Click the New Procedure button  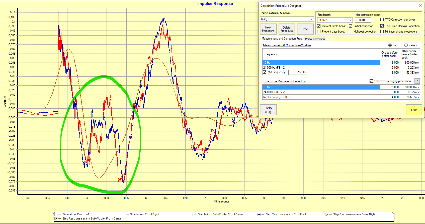[268, 29]
